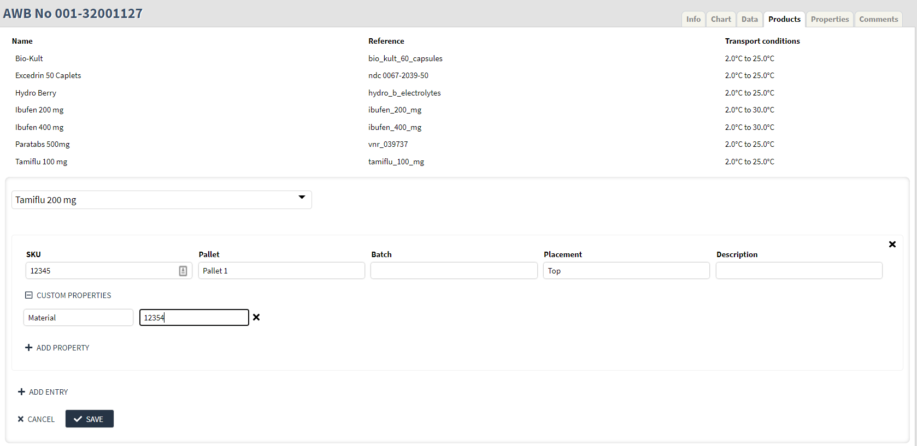Switch to the Chart tab
The height and width of the screenshot is (446, 917).
pyautogui.click(x=721, y=19)
